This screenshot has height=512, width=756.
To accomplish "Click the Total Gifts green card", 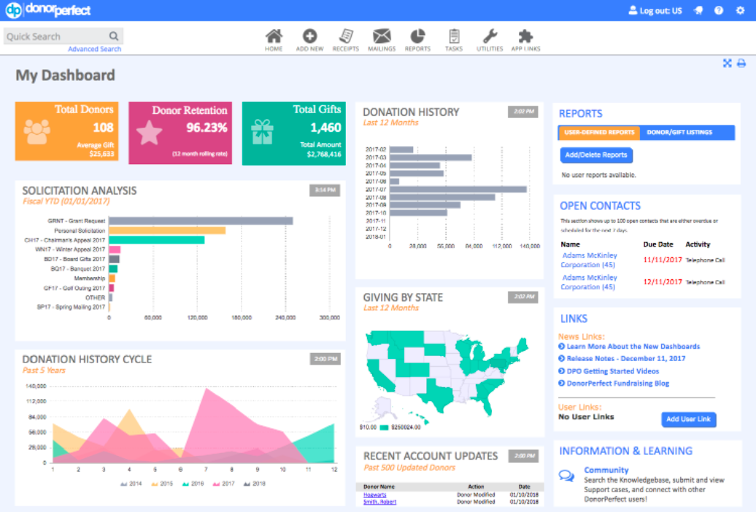I will pyautogui.click(x=293, y=133).
